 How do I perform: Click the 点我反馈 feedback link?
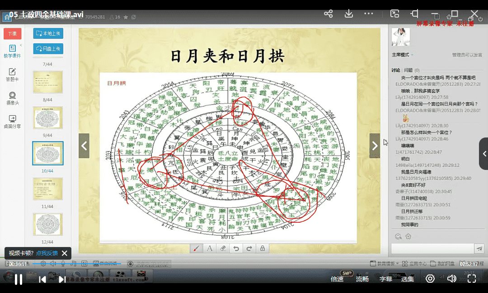47,253
